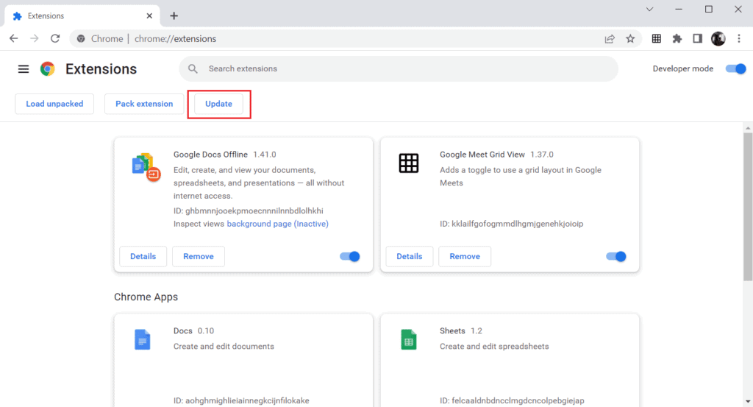Image resolution: width=753 pixels, height=407 pixels.
Task: Disable Developer mode toggle
Action: [x=735, y=68]
